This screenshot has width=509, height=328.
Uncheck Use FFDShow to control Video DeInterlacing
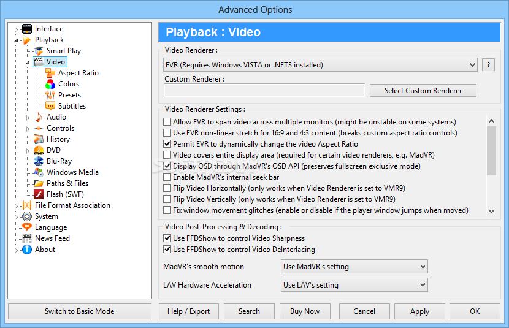[167, 250]
